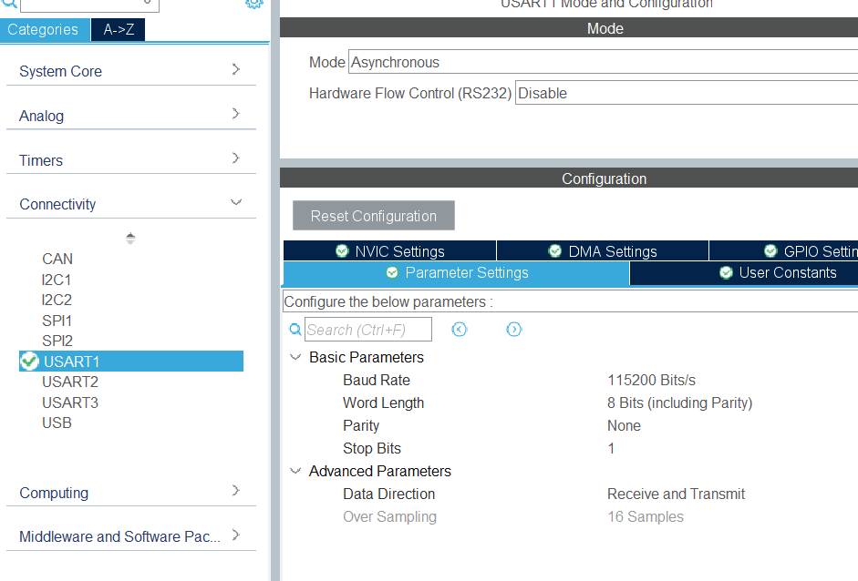The image size is (858, 581).
Task: Click the settings gear icon
Action: coord(253,4)
